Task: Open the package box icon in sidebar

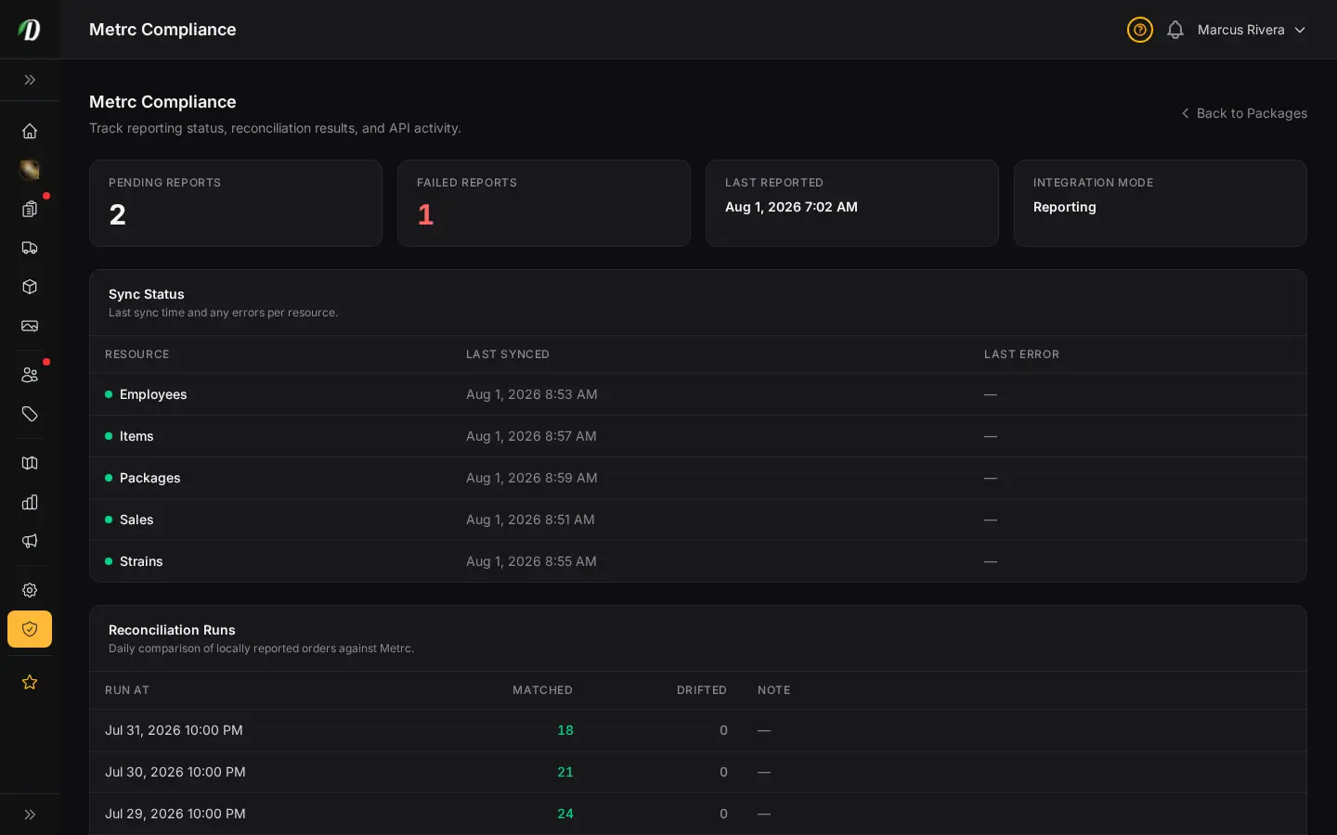Action: coord(30,287)
